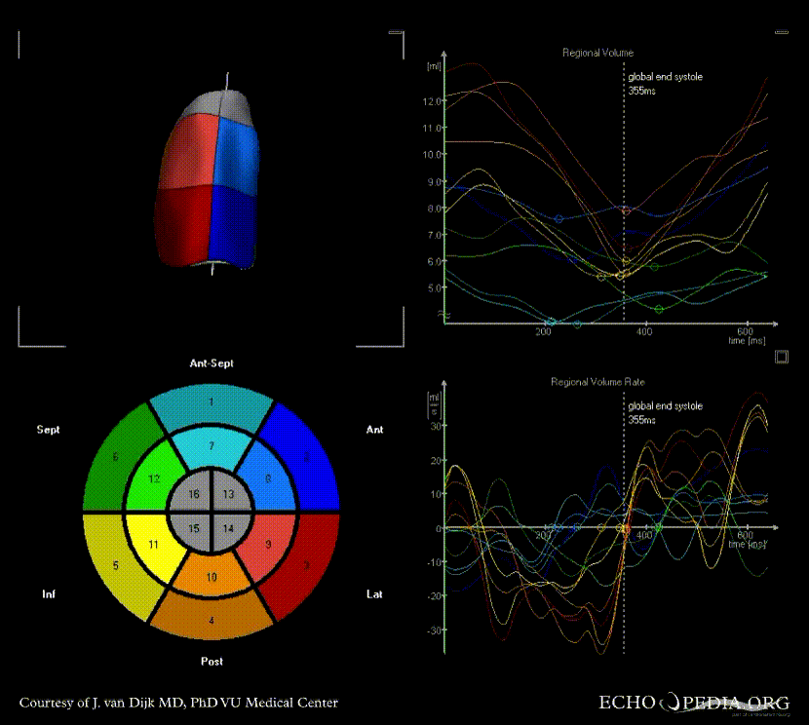
Task: Minimize the Regional Volume graph panel
Action: coord(782,33)
